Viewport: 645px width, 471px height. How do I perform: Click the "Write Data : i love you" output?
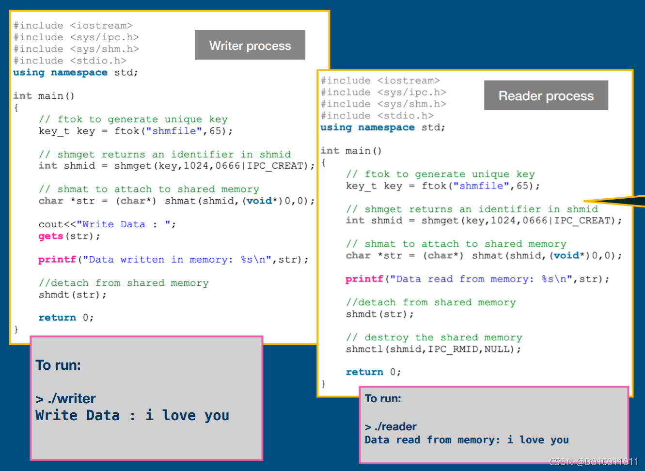tap(132, 415)
